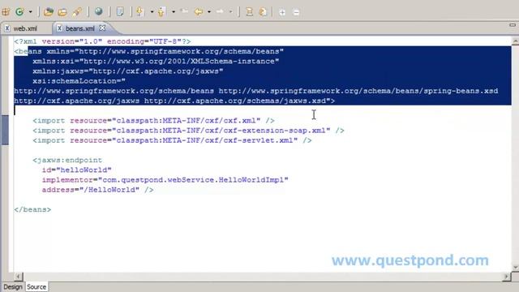Viewport: 519px width, 292px height.
Task: Switch to the web.xml editor tab
Action: coord(21,28)
